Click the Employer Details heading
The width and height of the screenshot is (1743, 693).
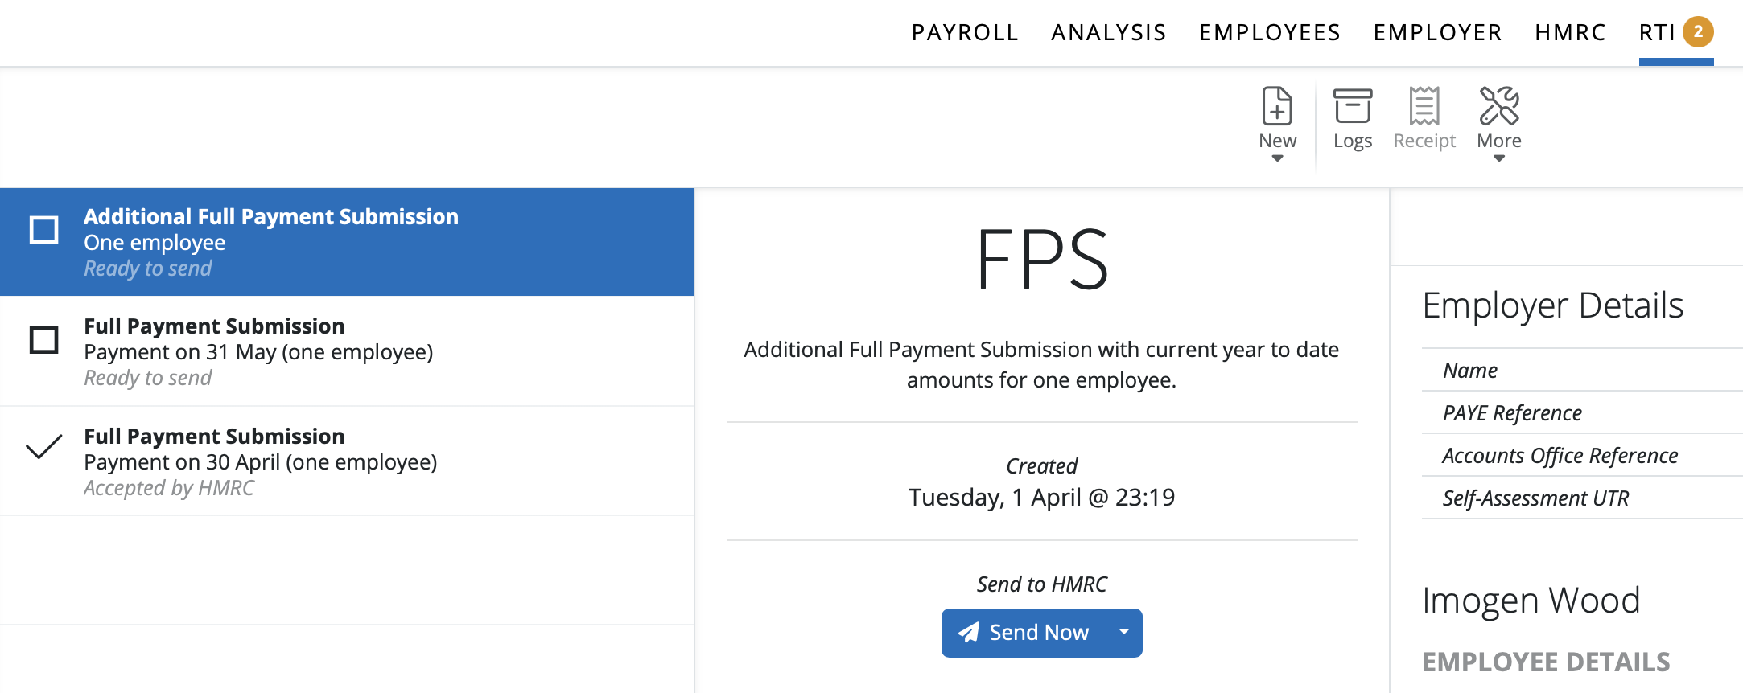(x=1552, y=305)
